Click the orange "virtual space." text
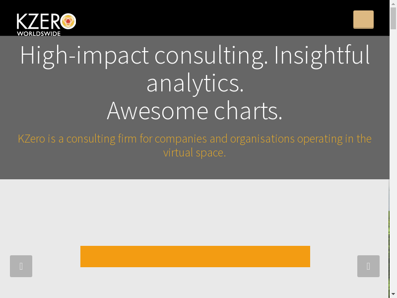The height and width of the screenshot is (298, 397). pos(195,152)
